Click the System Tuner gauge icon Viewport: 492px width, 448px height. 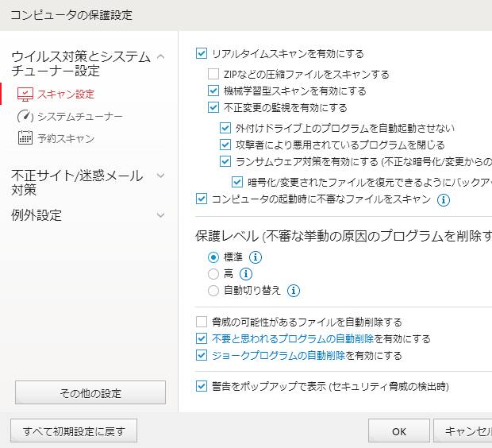[x=25, y=117]
